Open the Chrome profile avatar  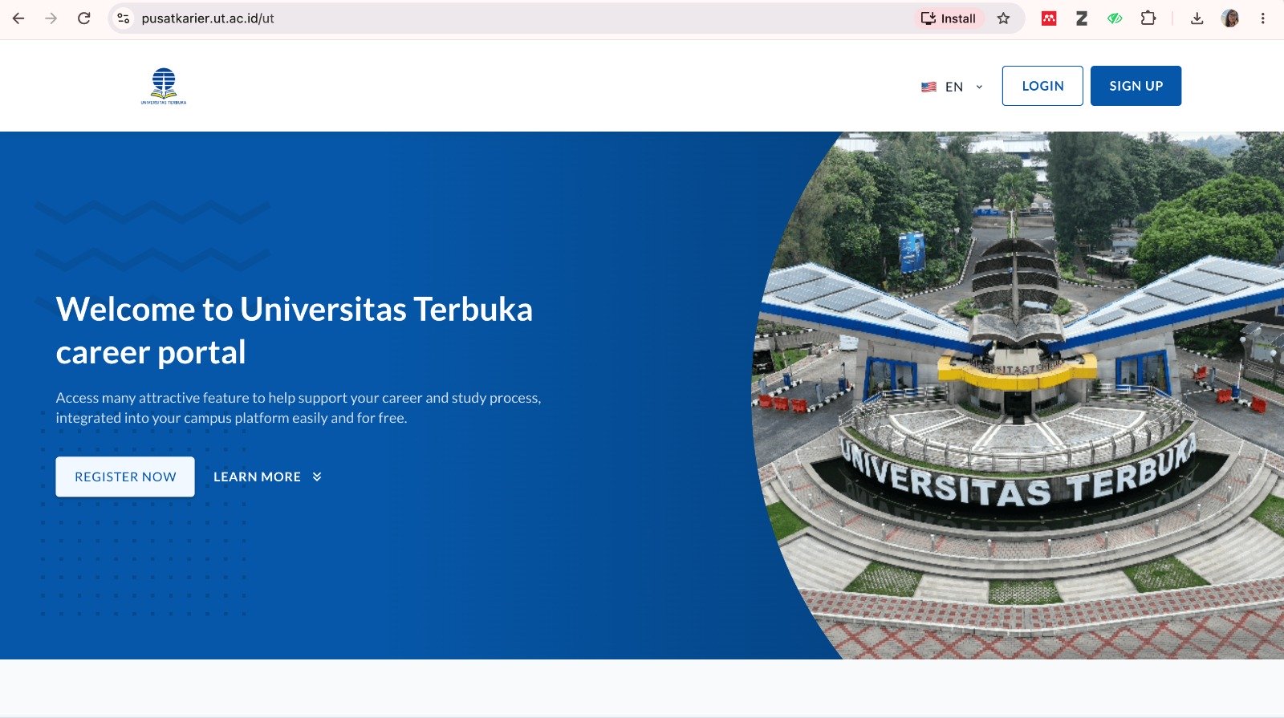1230,18
